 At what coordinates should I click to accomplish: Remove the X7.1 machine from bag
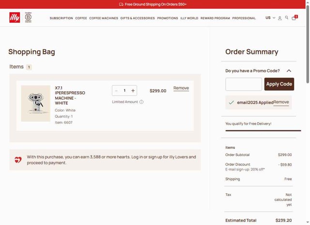181,88
